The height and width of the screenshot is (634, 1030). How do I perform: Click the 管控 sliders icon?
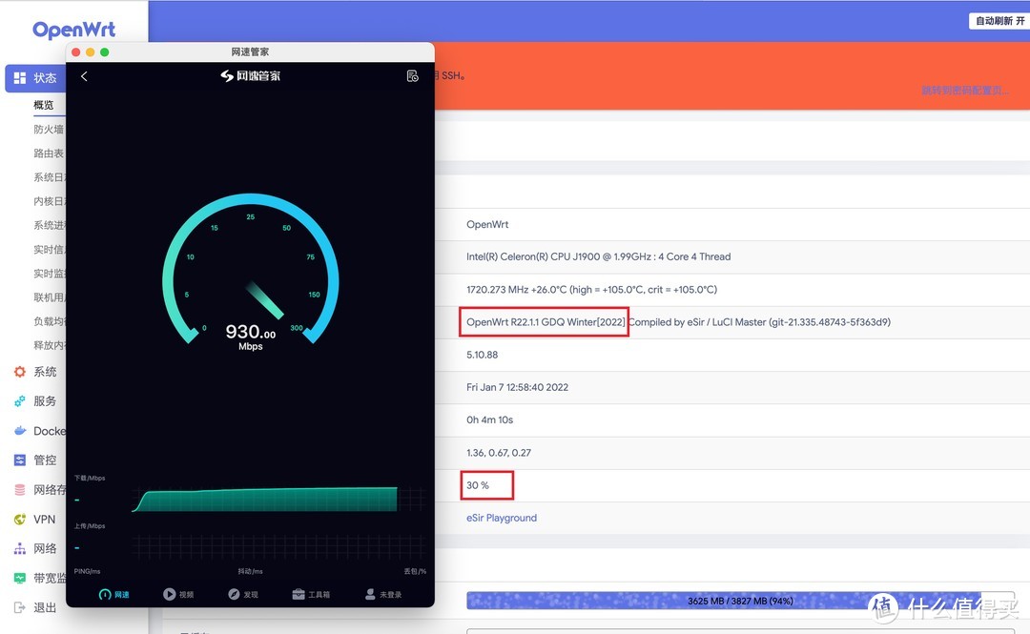(20, 460)
